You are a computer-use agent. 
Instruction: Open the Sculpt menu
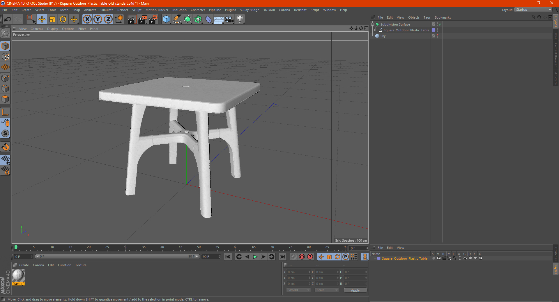tap(137, 10)
